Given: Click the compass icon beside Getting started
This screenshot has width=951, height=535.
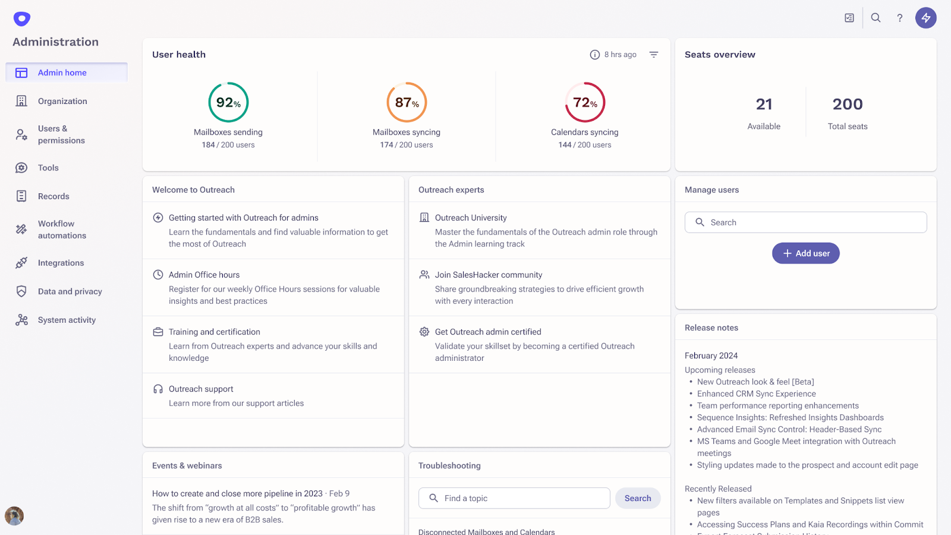Looking at the screenshot, I should [x=158, y=218].
